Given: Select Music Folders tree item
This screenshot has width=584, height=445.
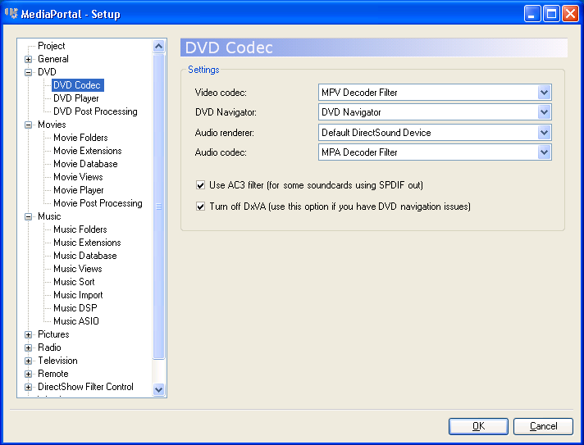Looking at the screenshot, I should (80, 229).
